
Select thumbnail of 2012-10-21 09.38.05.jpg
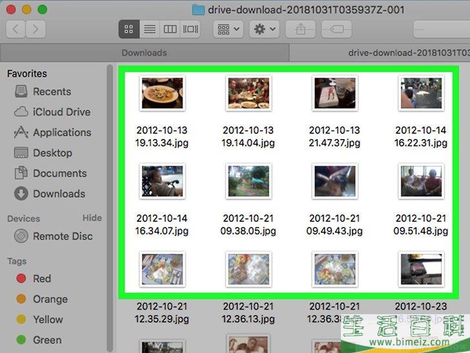click(x=249, y=181)
